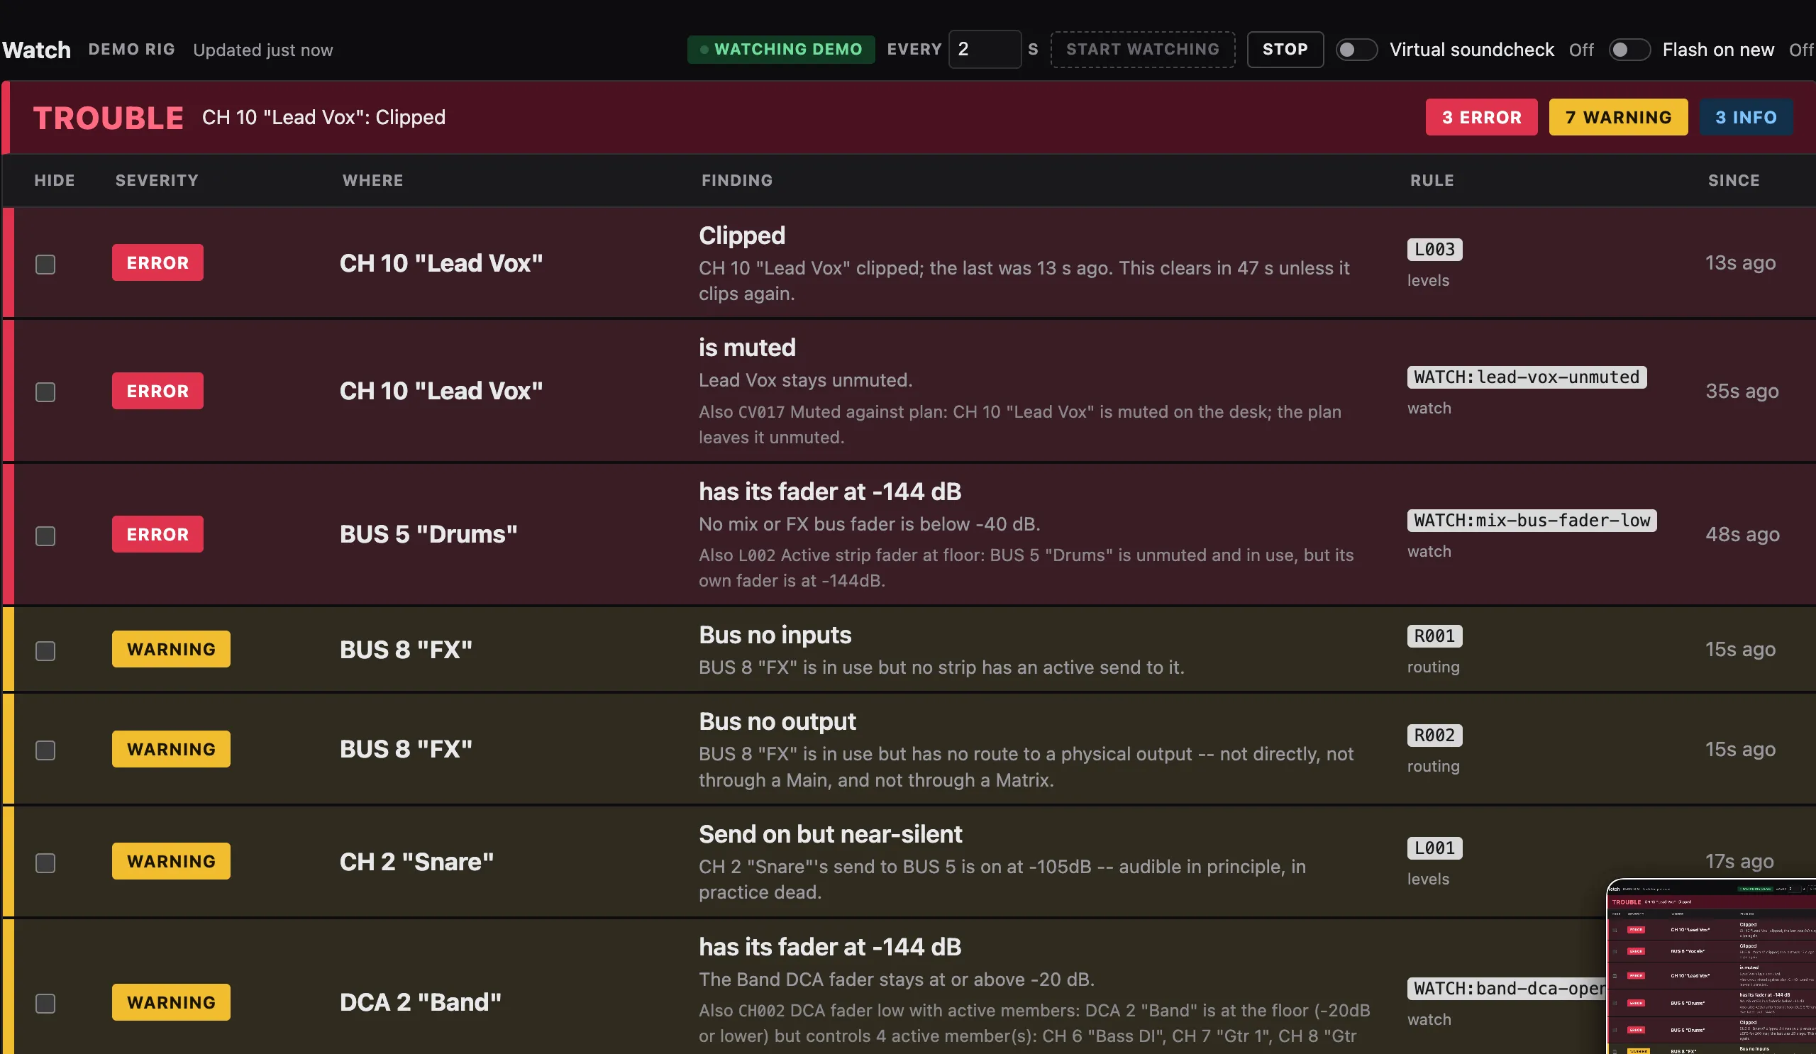Tick the hide checkbox for Clipped Lead Vox row
Screen dimensions: 1816x1054
(x=45, y=265)
